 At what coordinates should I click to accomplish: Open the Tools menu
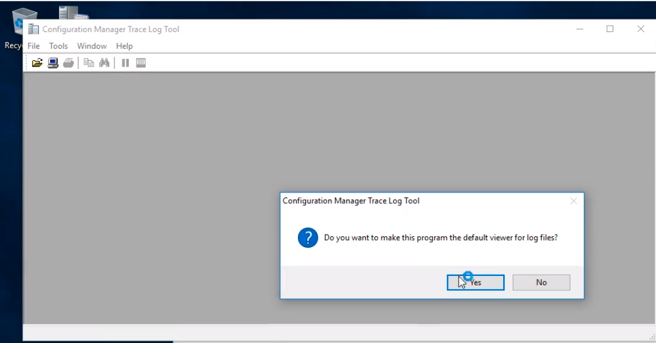(x=58, y=46)
